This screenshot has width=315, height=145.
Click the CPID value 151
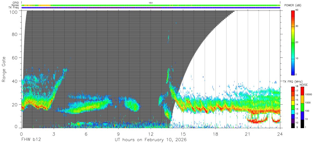click(x=151, y=3)
